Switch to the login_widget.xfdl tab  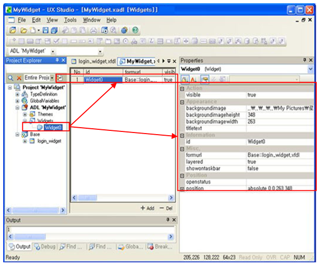[94, 61]
